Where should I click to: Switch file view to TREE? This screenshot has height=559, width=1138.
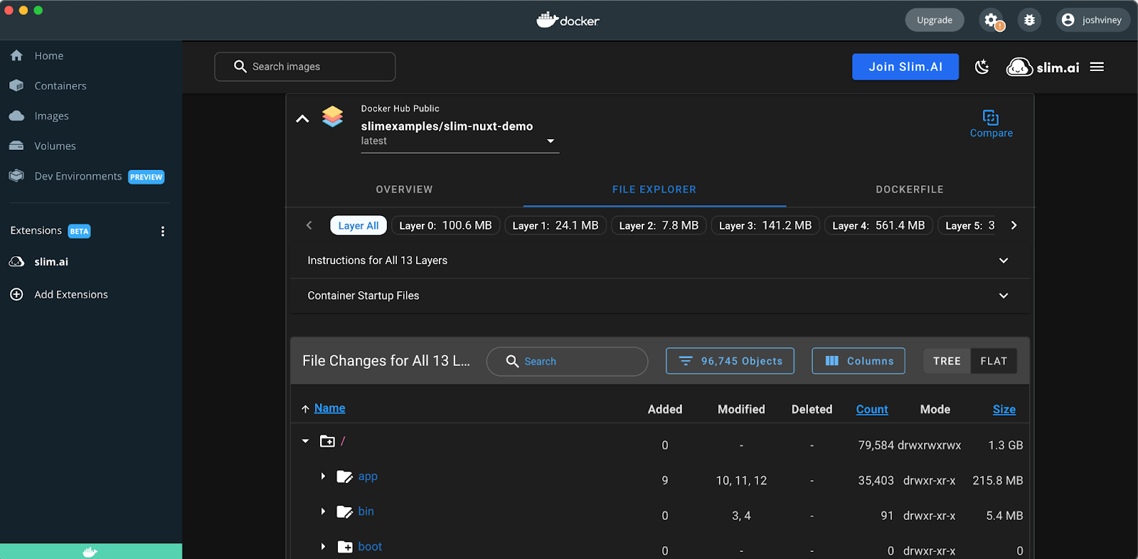click(947, 361)
